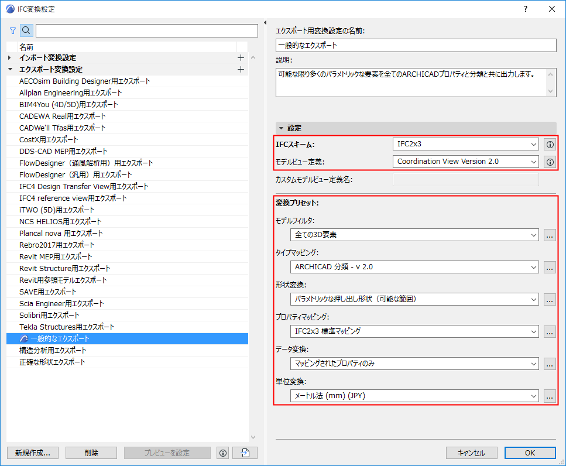Click the OK button
The image size is (566, 466).
530,453
